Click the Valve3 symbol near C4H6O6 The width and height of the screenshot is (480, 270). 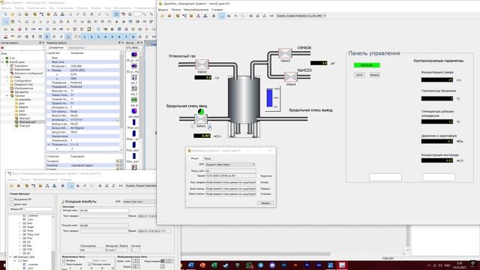pos(285,53)
